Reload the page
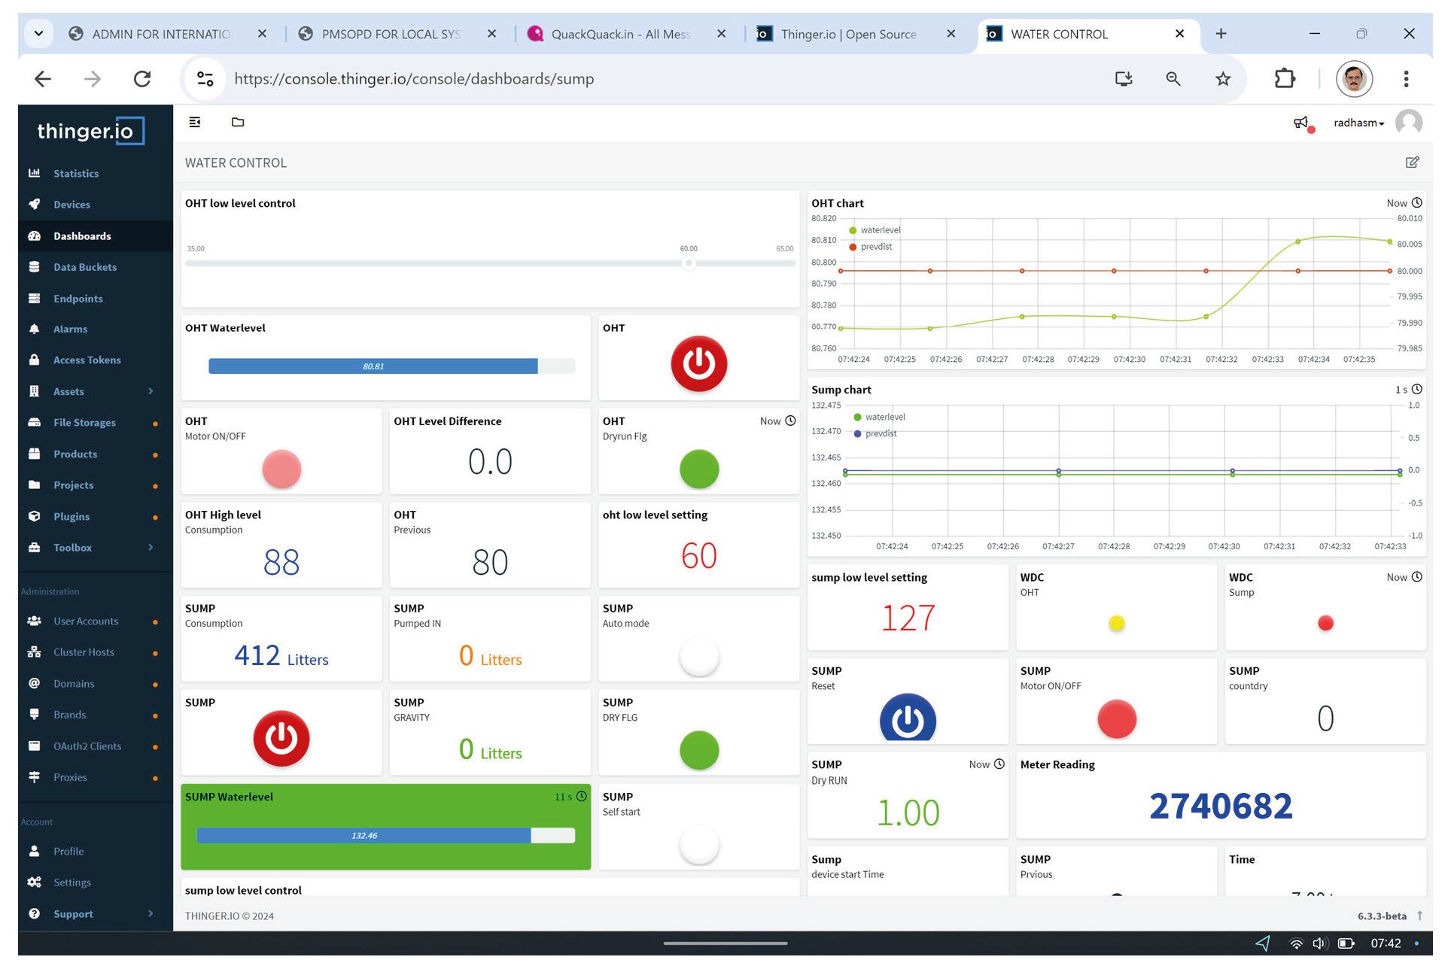Viewport: 1451px width, 966px height. point(142,79)
